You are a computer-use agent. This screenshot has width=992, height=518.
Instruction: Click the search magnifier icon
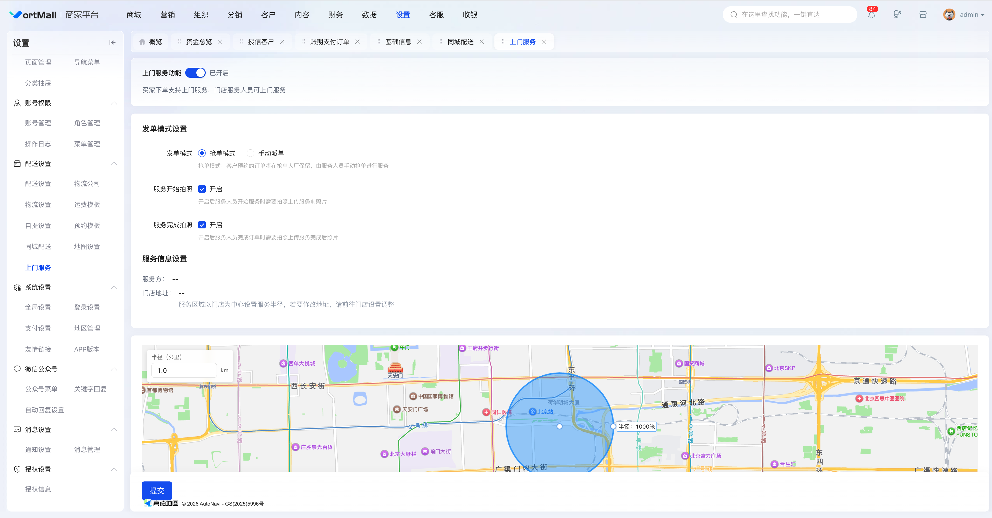tap(734, 15)
